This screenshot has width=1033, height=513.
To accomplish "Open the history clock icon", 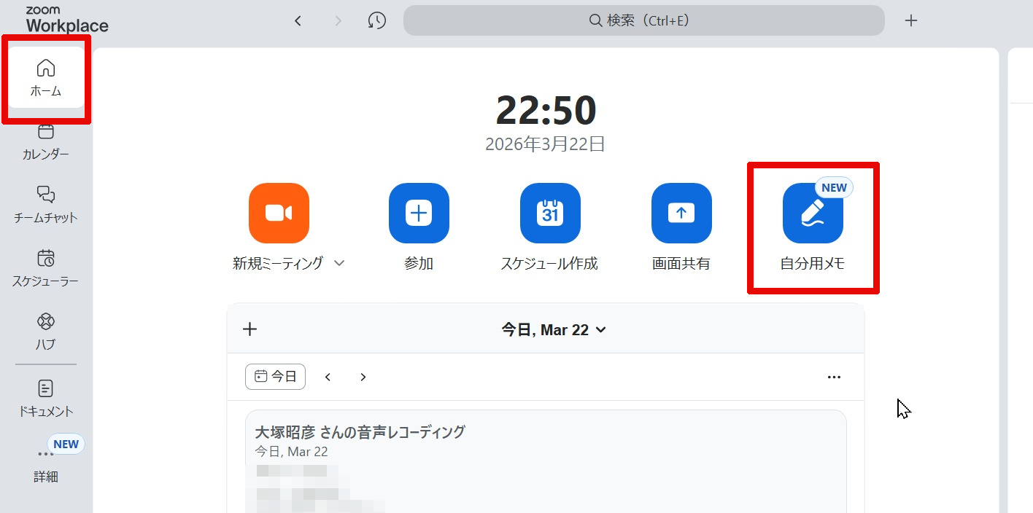I will (x=377, y=20).
